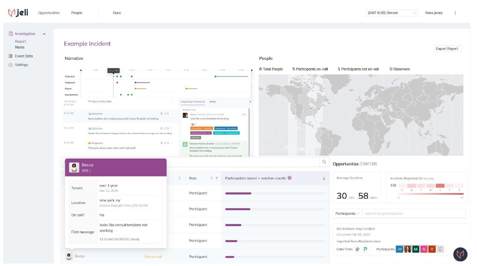
Task: Click the Slack data source icon
Action: pyautogui.click(x=357, y=249)
